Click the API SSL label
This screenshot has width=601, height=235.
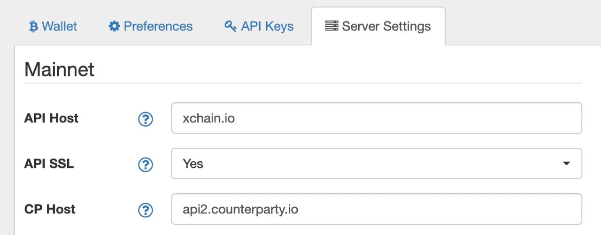pyautogui.click(x=49, y=164)
